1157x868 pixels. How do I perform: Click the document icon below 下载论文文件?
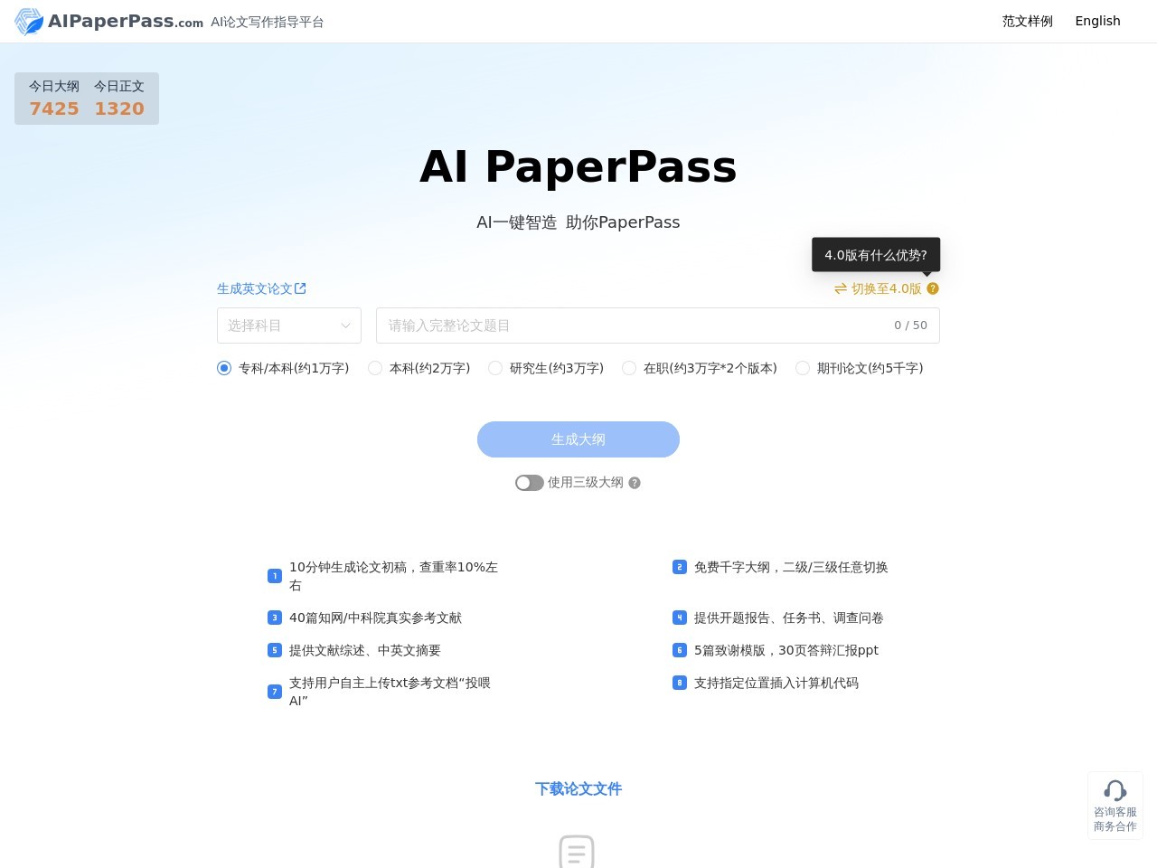click(577, 852)
